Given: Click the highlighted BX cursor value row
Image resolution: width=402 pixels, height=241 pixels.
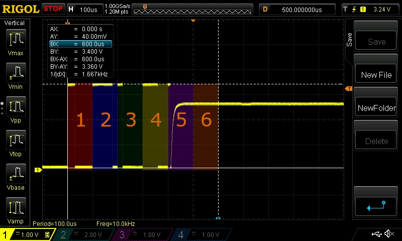Looking at the screenshot, I should [80, 44].
